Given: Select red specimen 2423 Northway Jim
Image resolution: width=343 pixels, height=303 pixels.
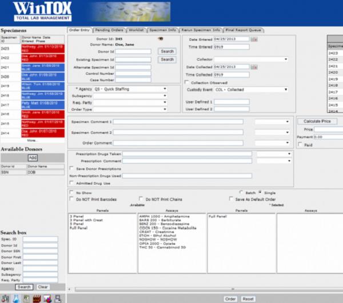Looking at the screenshot, I should coord(43,49).
